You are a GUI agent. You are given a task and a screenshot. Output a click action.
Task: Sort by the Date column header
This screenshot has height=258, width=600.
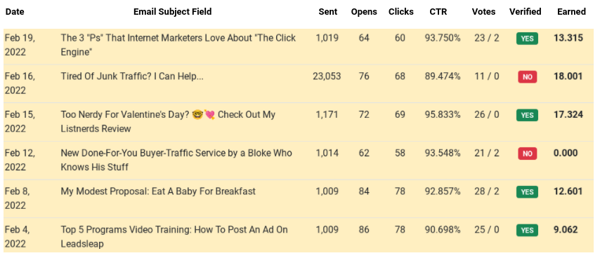[x=15, y=12]
